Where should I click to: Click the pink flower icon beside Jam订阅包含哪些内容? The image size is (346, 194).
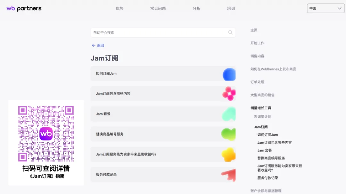[228, 94]
